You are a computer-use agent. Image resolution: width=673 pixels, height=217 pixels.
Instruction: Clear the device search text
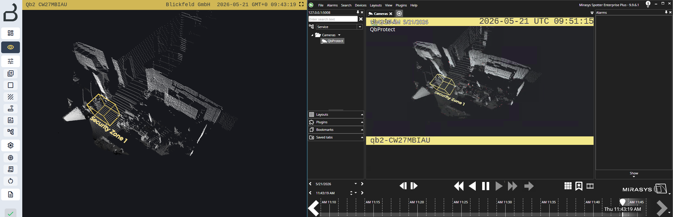[x=361, y=19]
